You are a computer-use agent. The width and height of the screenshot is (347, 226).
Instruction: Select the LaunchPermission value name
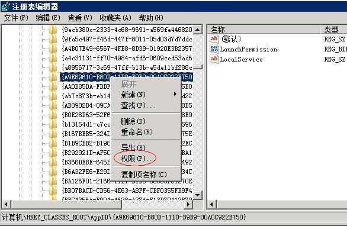[249, 49]
